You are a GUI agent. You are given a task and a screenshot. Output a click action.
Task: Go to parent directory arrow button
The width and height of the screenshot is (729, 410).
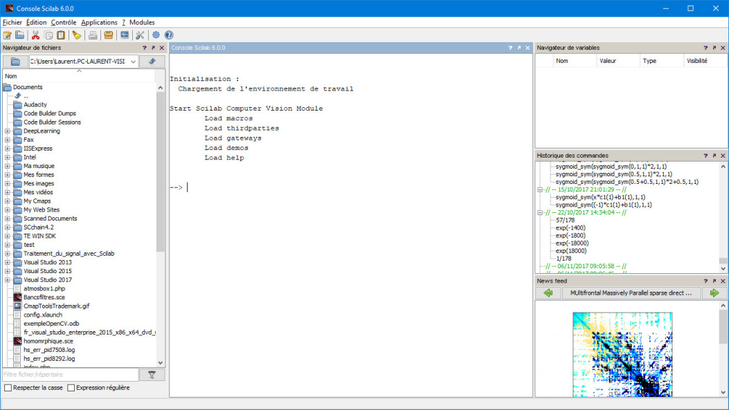click(152, 62)
